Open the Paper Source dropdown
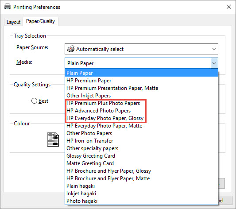 tap(141, 49)
